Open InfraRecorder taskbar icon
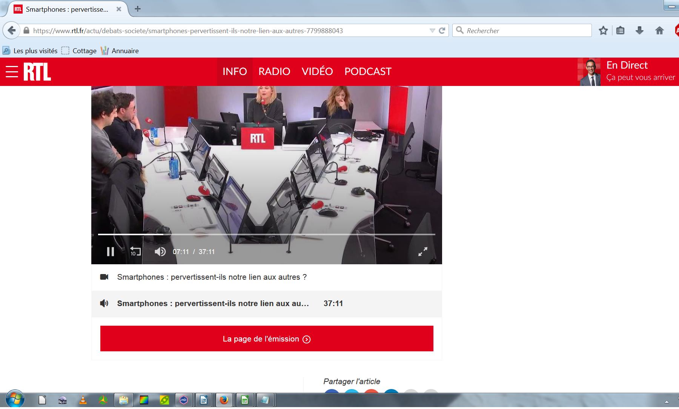 click(63, 400)
